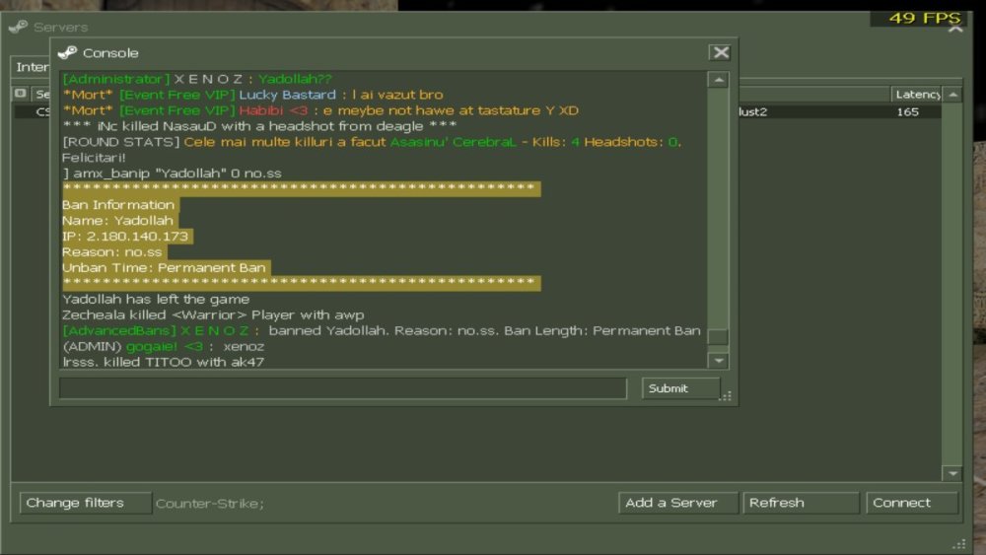This screenshot has width=986, height=555.
Task: Click the server list scroll down arrow
Action: tap(952, 472)
